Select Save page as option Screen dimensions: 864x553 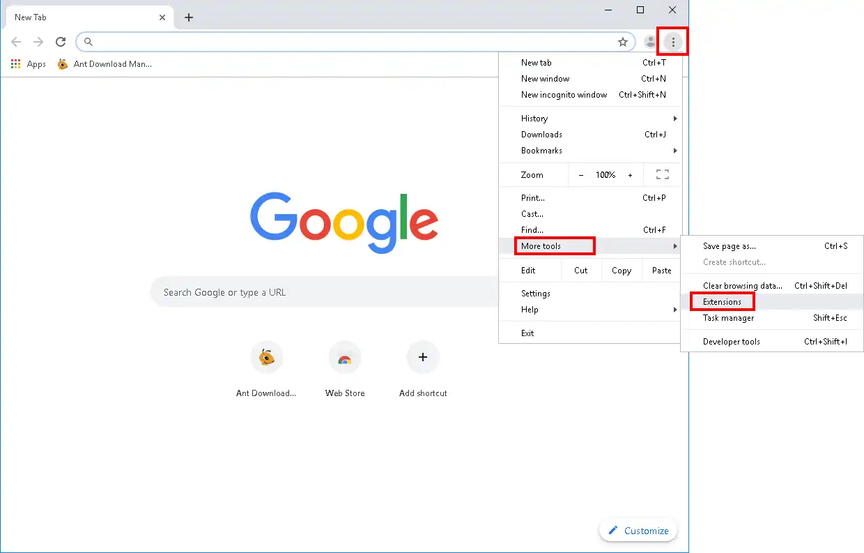tap(772, 246)
